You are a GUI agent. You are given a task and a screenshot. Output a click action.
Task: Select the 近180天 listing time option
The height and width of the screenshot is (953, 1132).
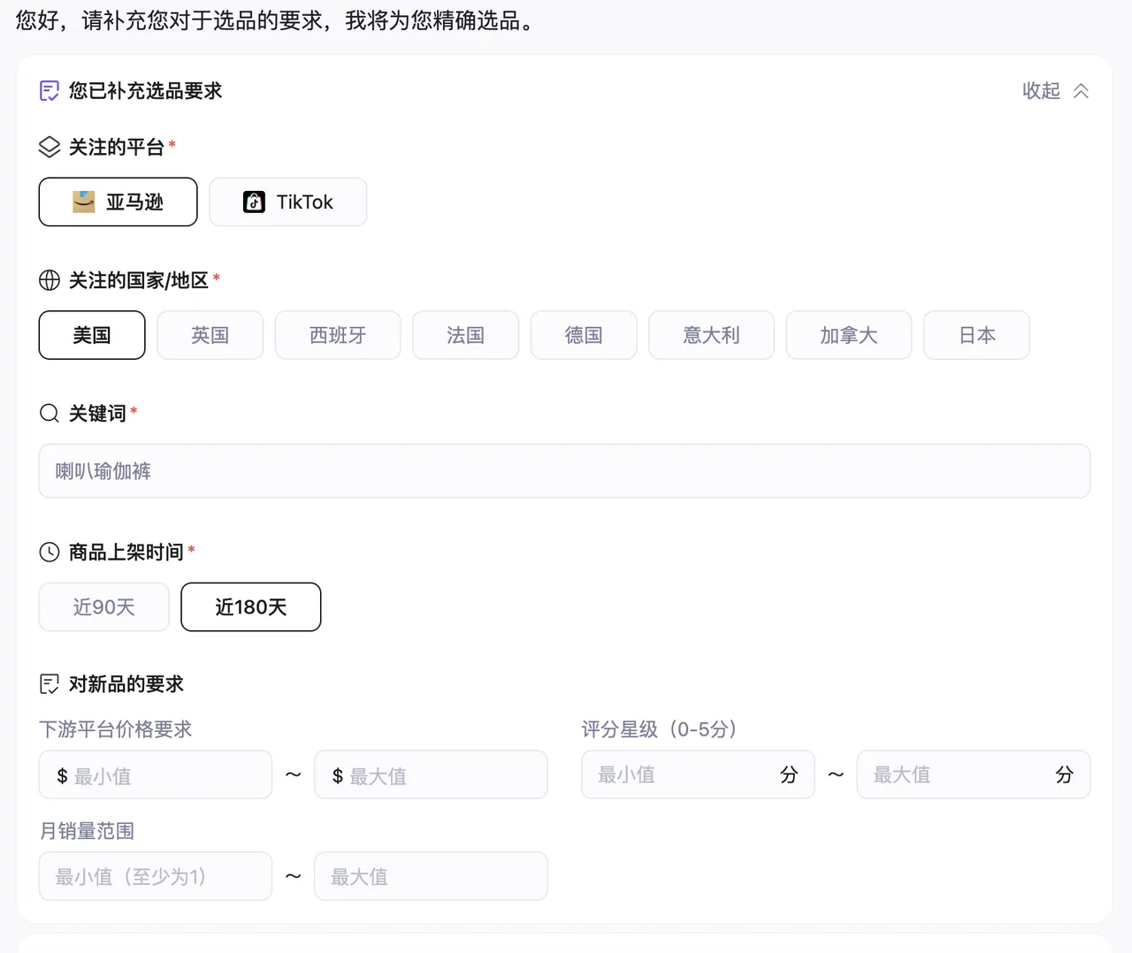pos(251,607)
